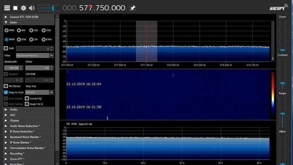Expand the AGC section
The height and width of the screenshot is (165, 293).
(29, 115)
